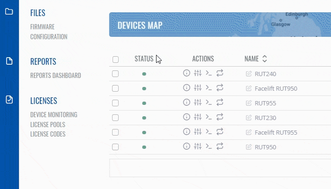The image size is (331, 189).
Task: Select the RUT955 row checkbox
Action: tap(115, 103)
